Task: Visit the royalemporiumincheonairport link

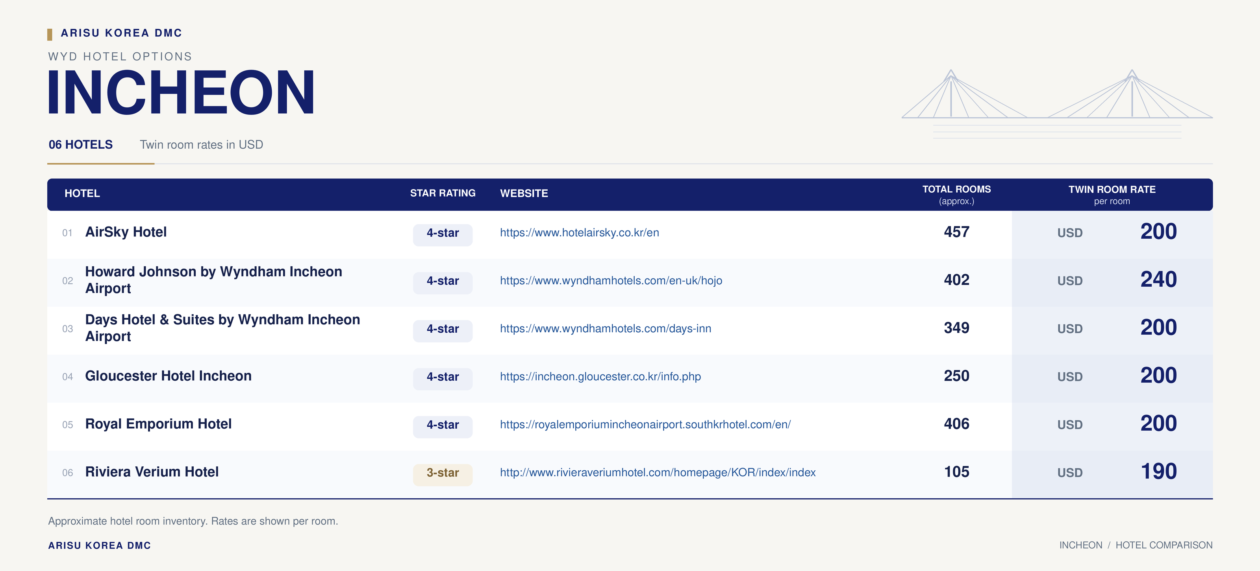Action: 645,424
